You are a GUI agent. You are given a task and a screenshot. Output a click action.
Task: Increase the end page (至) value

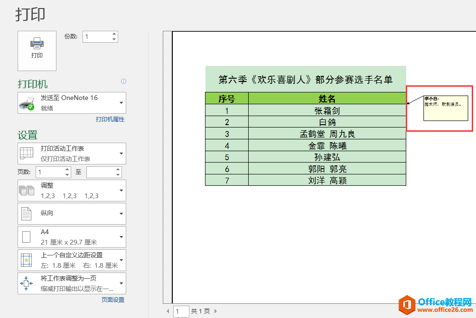pyautogui.click(x=118, y=170)
